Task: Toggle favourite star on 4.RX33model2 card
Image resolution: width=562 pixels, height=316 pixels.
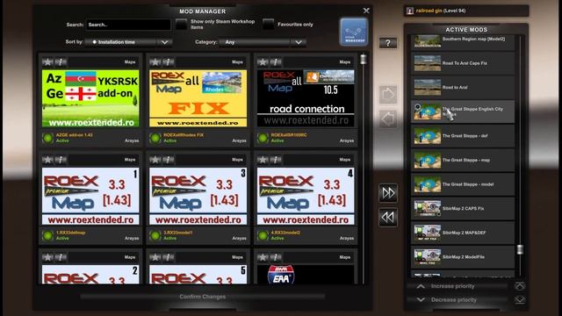Action: click(x=263, y=160)
